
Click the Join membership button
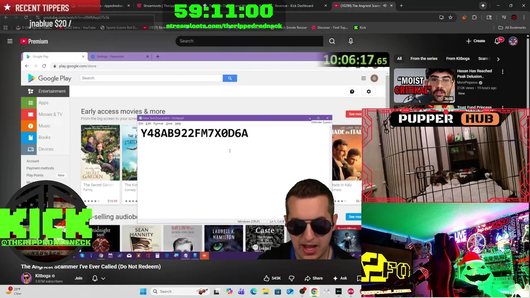tap(79, 278)
